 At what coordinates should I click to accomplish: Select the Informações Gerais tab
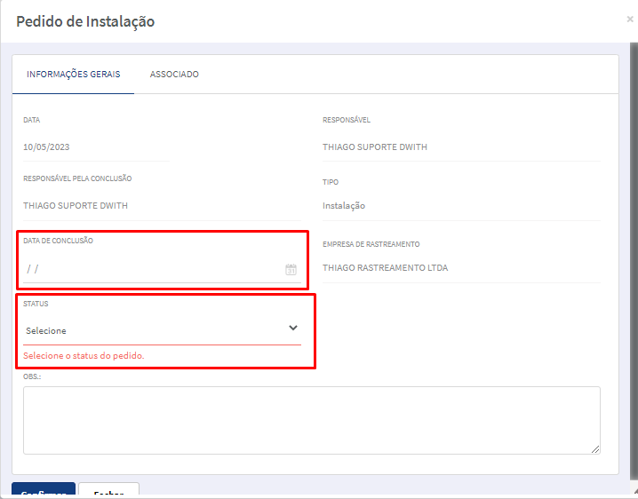(x=73, y=75)
